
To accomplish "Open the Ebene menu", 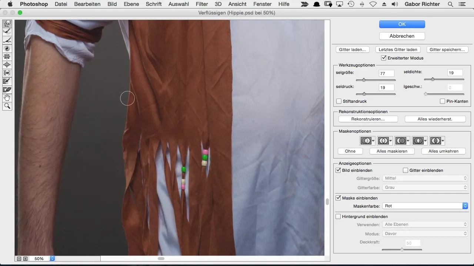I will [x=131, y=4].
